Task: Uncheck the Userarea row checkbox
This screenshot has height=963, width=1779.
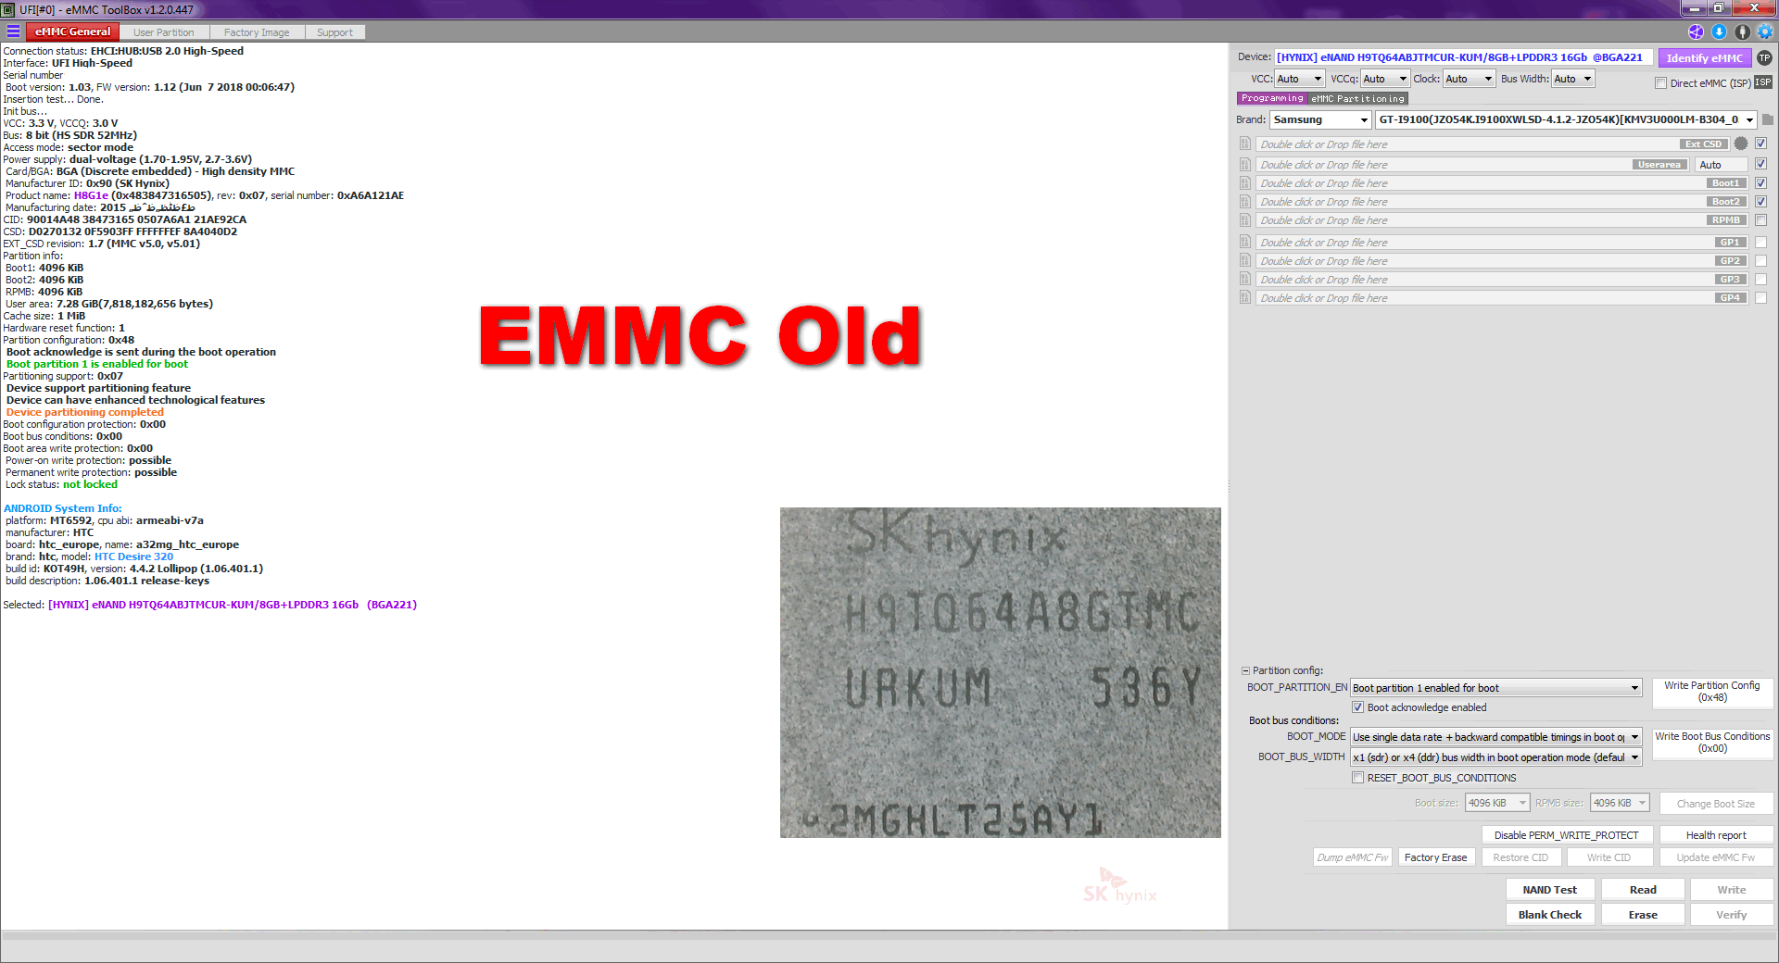Action: (x=1760, y=164)
